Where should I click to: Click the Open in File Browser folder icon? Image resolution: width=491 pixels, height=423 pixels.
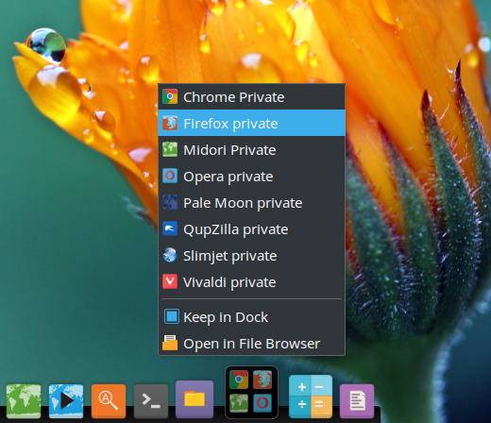[x=170, y=343]
